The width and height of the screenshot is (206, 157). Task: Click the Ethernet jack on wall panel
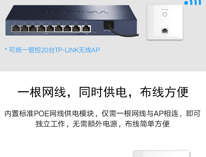pos(165,31)
